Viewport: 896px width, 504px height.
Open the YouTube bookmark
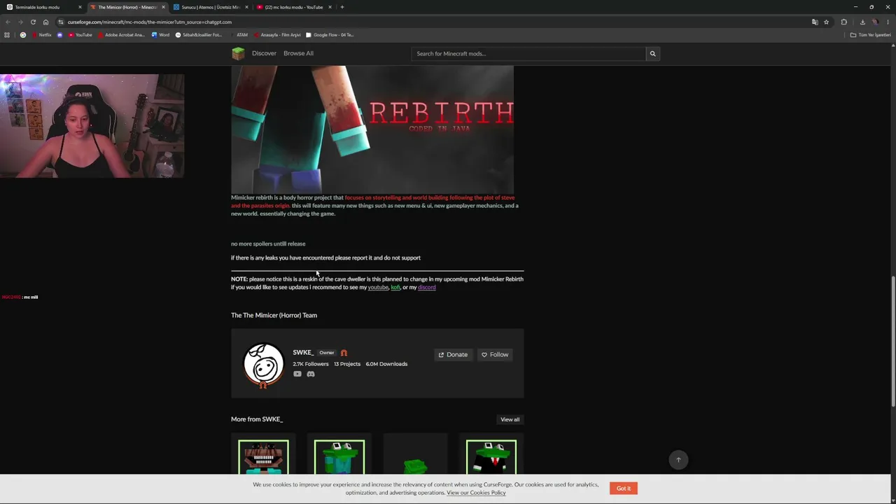80,35
